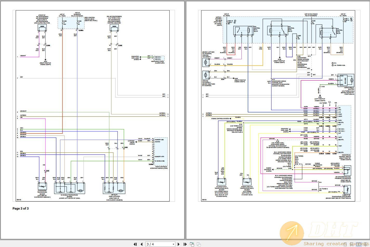Click the diagram number 593194
Screen dimensions: 370x247
[x=204, y=200]
